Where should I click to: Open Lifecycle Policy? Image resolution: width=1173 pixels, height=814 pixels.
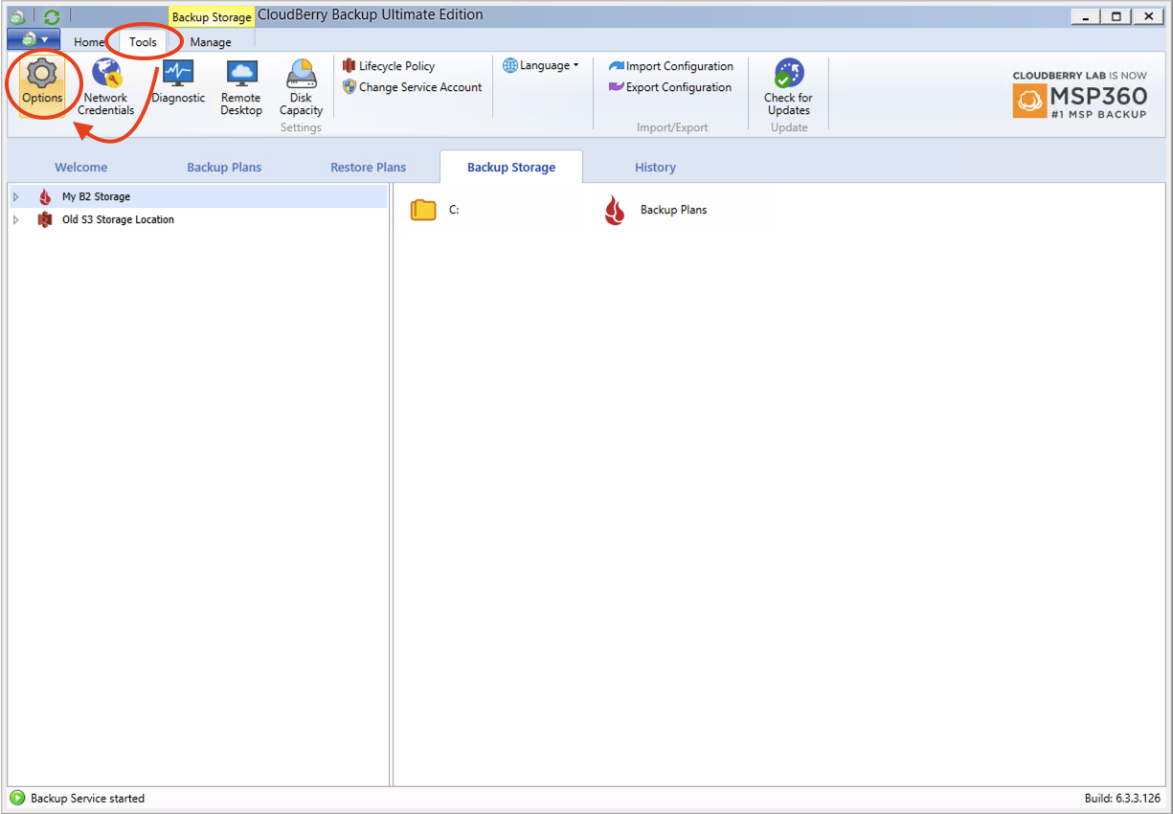click(x=389, y=66)
